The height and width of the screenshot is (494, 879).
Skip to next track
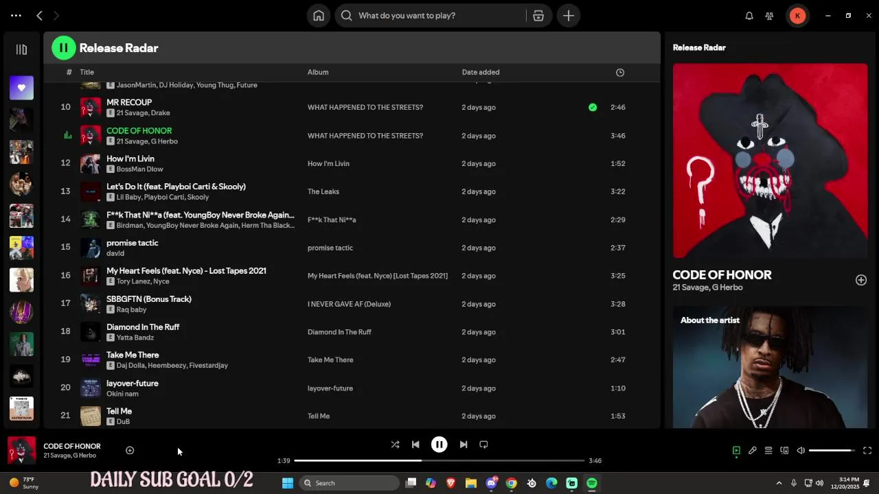(x=464, y=445)
